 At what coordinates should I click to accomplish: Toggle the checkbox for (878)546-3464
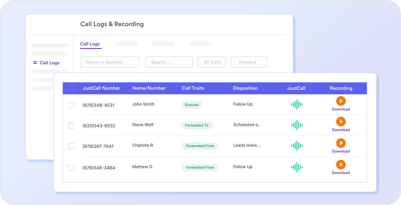(71, 168)
